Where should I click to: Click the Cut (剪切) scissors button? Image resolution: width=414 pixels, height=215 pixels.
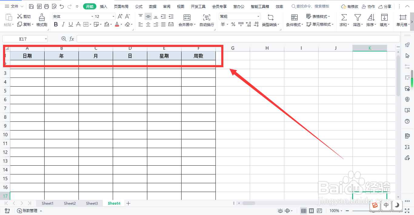coord(24,17)
